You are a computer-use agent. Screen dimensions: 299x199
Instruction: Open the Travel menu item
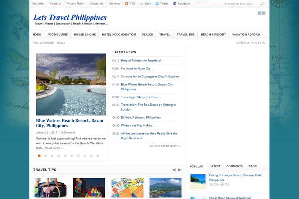(165, 35)
